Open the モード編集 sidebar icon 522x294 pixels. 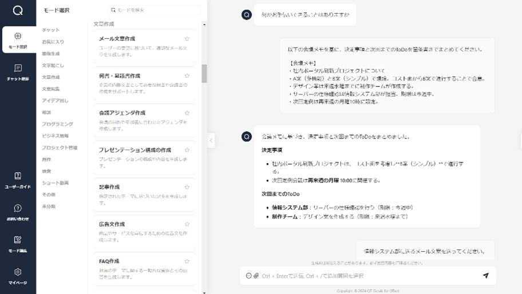pyautogui.click(x=18, y=244)
